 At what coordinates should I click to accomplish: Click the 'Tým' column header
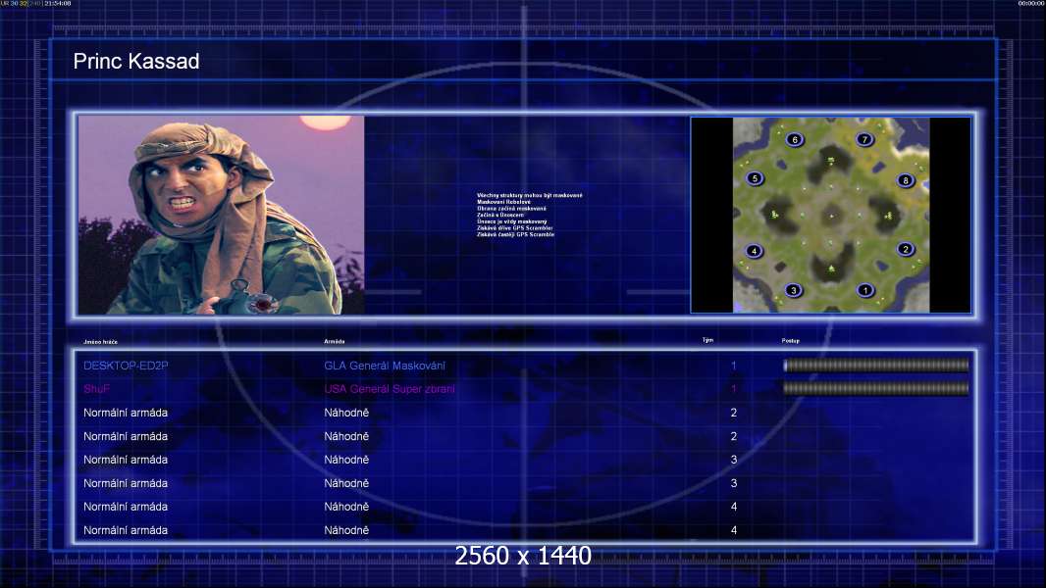[x=707, y=340]
